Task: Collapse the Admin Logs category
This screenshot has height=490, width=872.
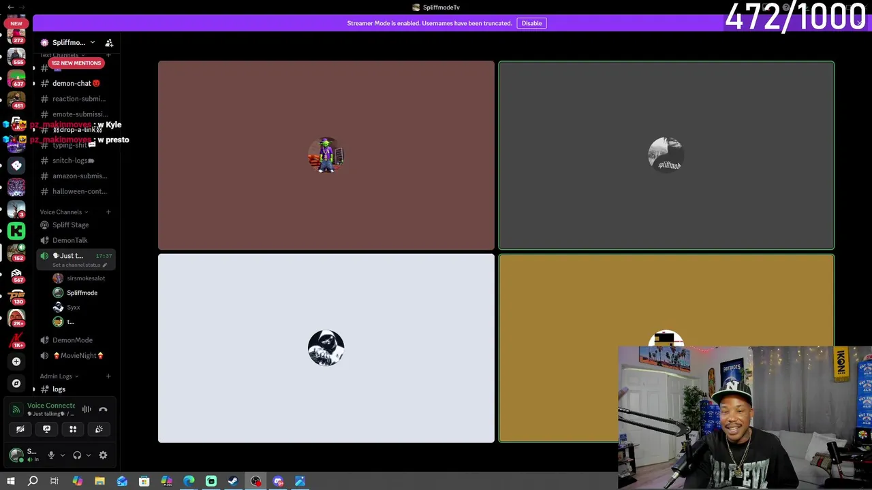Action: 59,376
